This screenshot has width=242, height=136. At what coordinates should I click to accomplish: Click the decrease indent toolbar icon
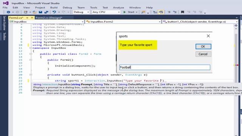[x=169, y=12]
